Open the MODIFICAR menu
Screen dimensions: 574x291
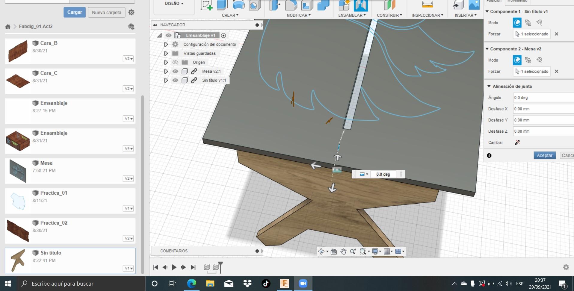[298, 15]
